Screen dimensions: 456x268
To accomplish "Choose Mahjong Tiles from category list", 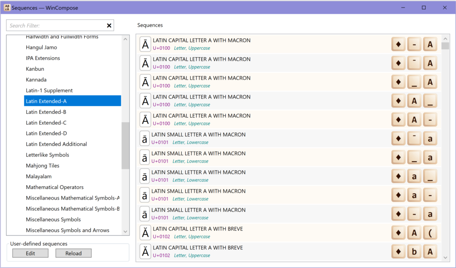I will coord(42,166).
